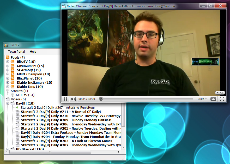Viewport: 230px width, 164px height.
Task: Click the Diablo IncGamers RSS icon
Action: (x=13, y=83)
